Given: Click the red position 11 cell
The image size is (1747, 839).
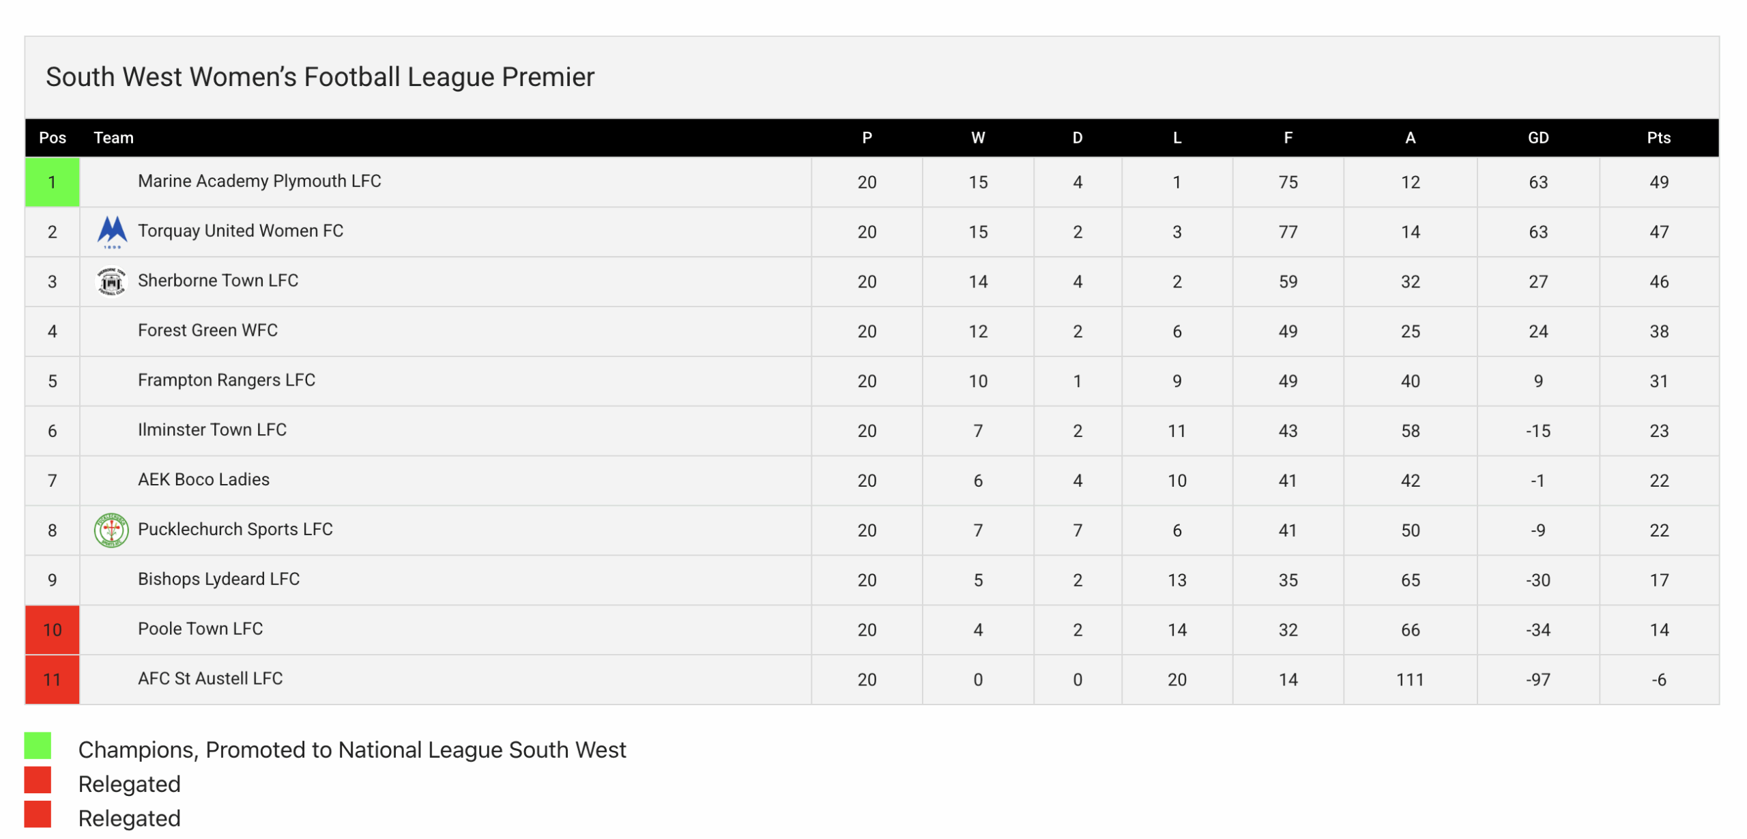Looking at the screenshot, I should pos(53,679).
